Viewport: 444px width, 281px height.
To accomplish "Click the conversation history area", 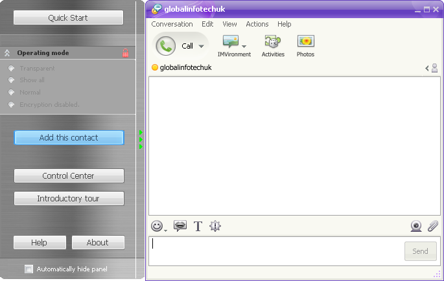I will [x=294, y=146].
